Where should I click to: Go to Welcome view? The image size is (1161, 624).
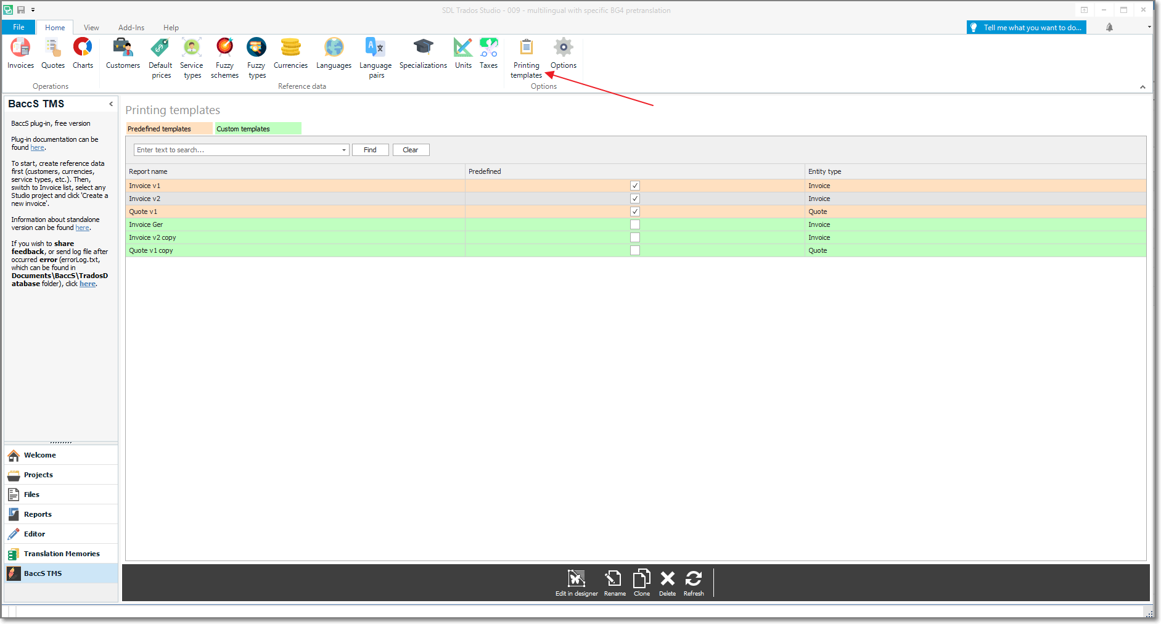[x=60, y=455]
